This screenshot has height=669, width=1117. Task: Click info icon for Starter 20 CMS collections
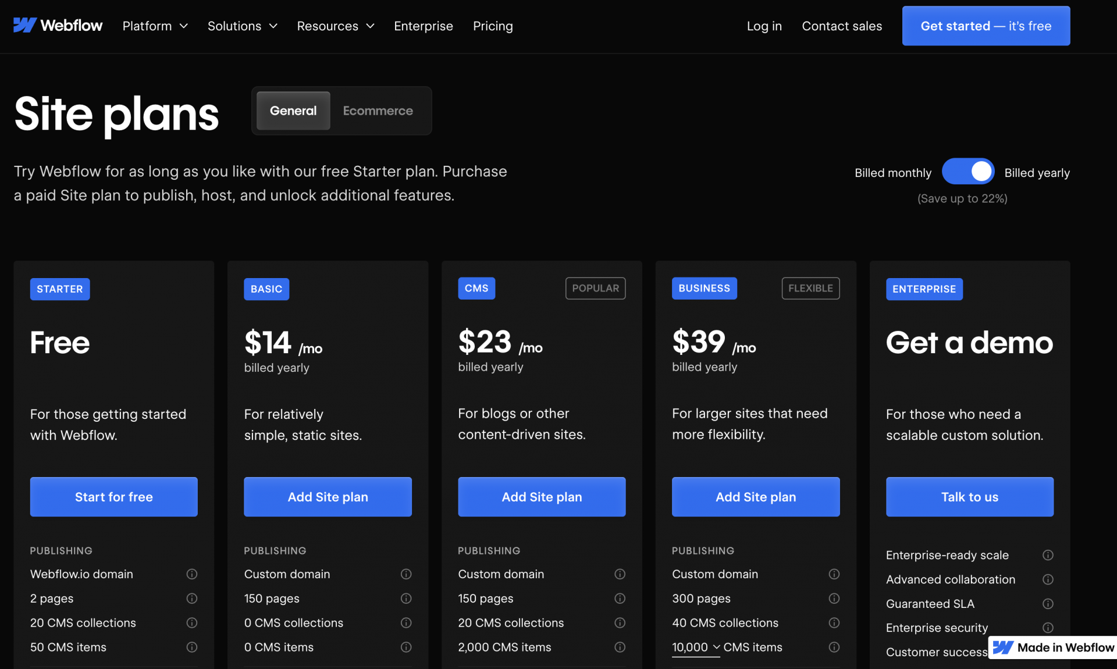tap(191, 622)
